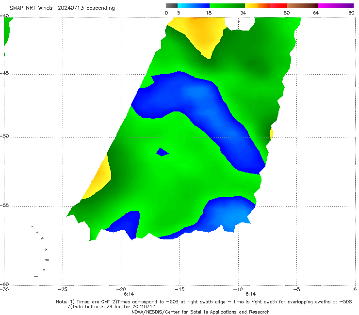
Task: Click the longitude label '-15'
Action: point(179,289)
